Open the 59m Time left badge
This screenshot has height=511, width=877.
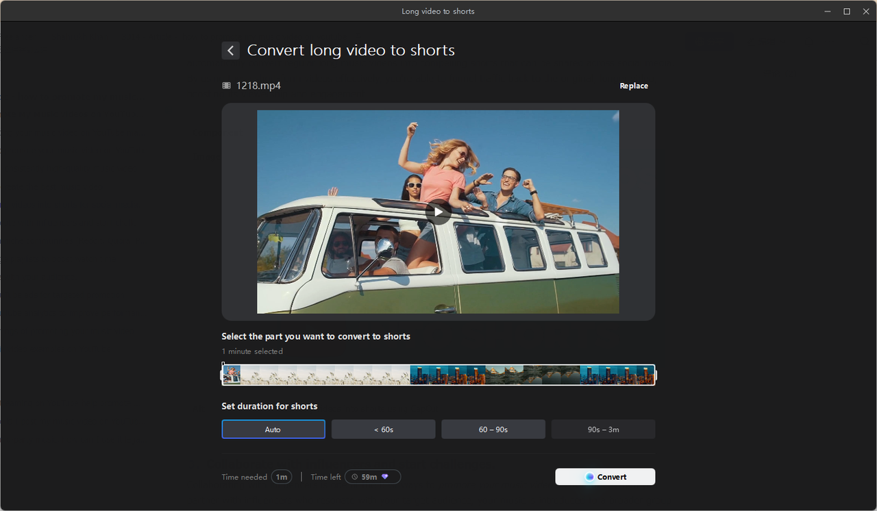372,477
